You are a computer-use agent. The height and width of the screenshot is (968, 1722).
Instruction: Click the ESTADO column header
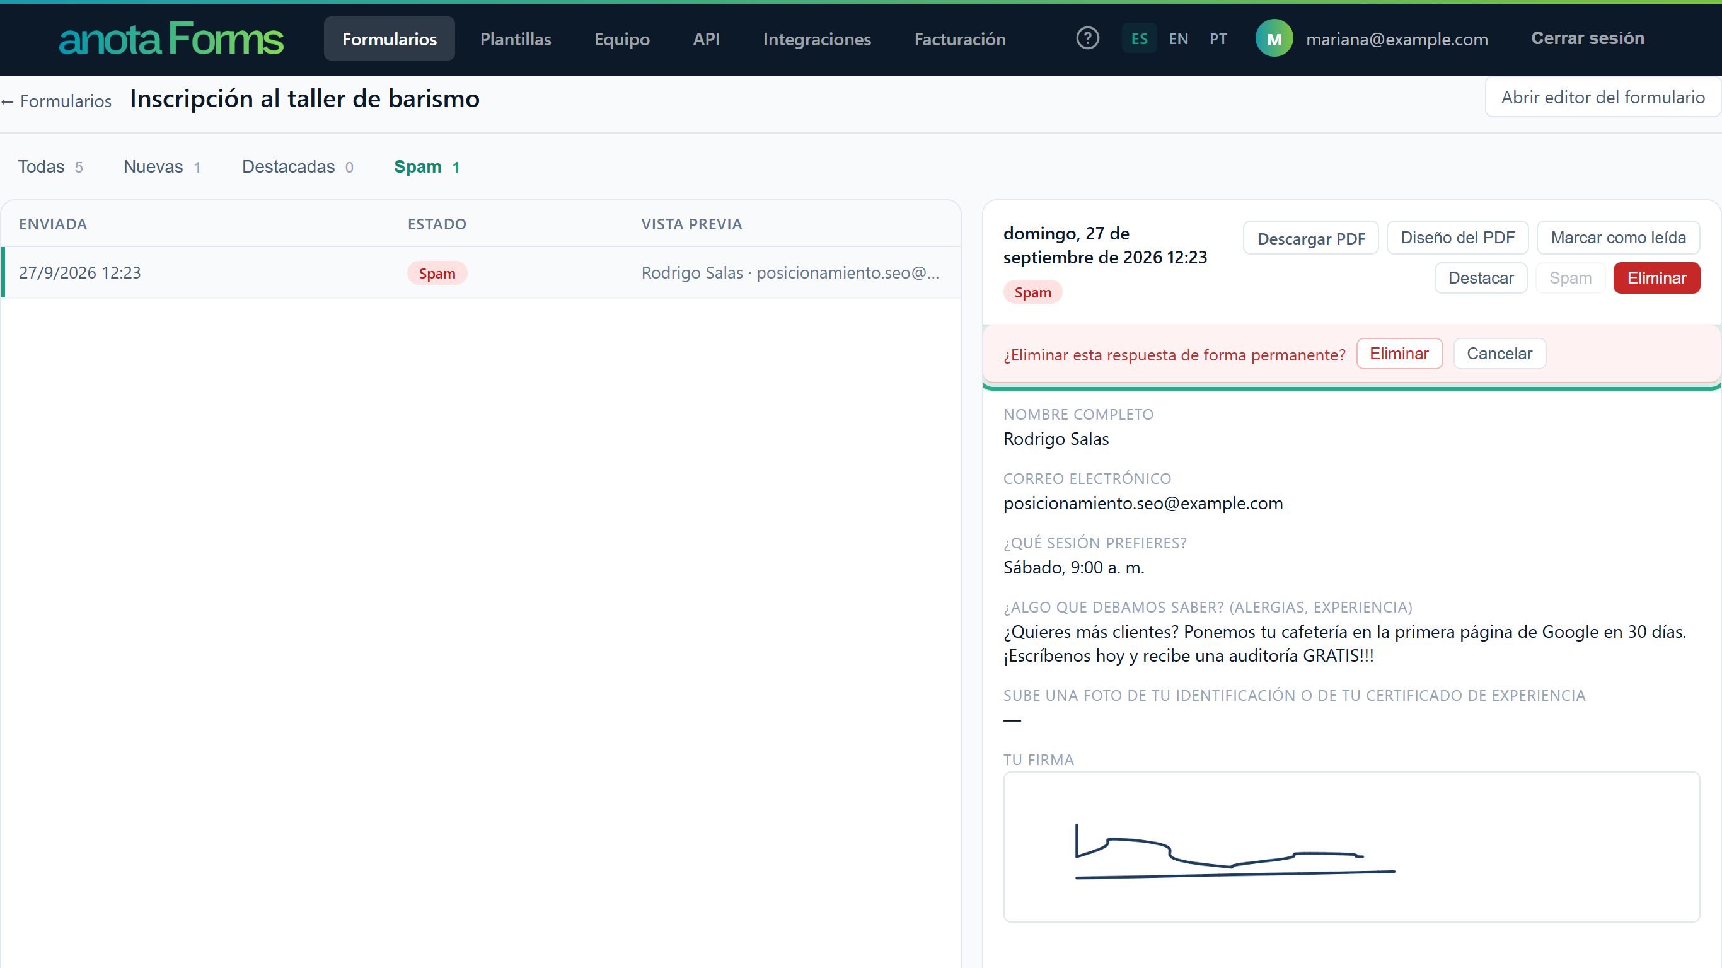pos(437,224)
